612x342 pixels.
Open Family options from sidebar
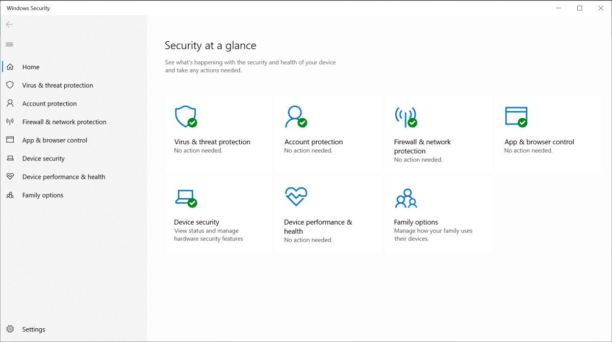(x=73, y=195)
